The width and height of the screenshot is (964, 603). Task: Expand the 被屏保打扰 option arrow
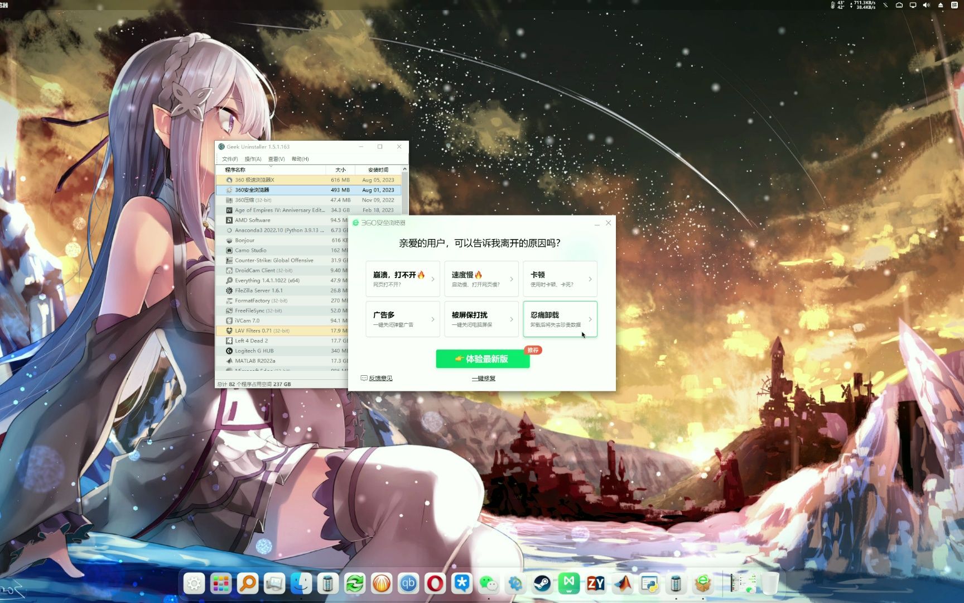click(x=511, y=319)
